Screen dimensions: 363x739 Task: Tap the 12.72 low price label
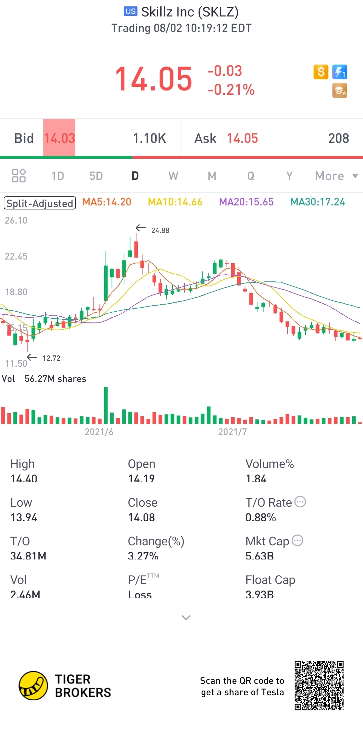51,358
